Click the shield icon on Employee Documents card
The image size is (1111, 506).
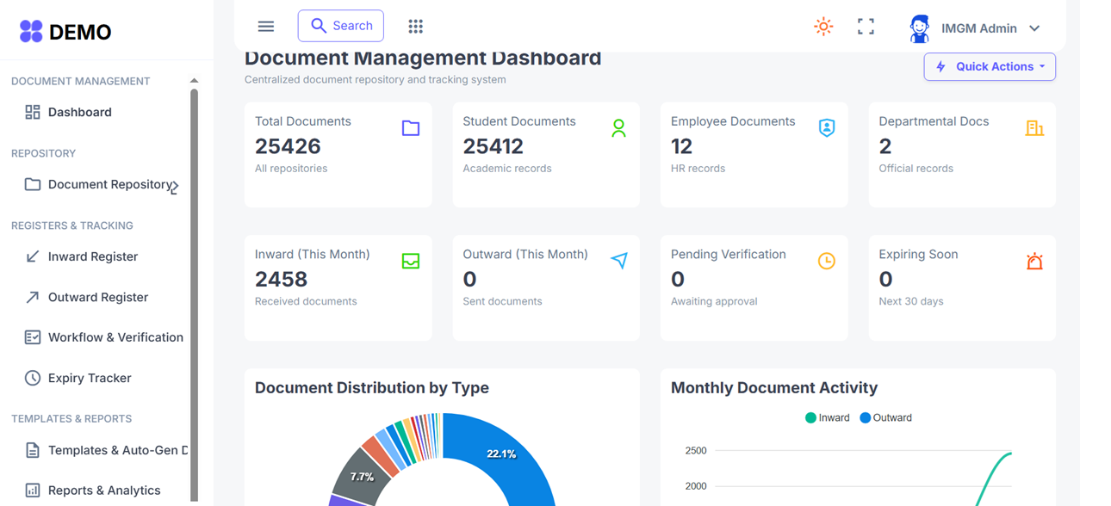[827, 126]
